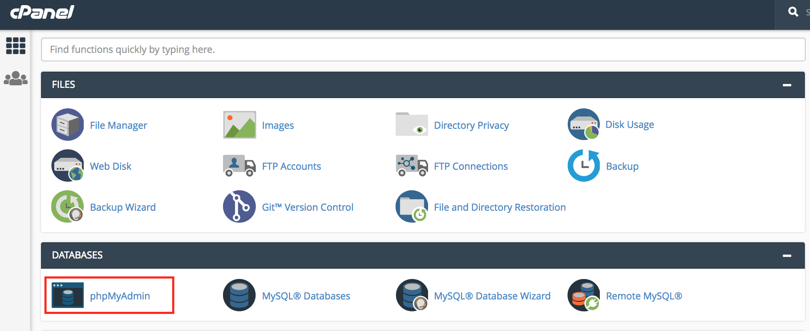
Task: Open the Remote MySQL icon
Action: click(x=584, y=295)
